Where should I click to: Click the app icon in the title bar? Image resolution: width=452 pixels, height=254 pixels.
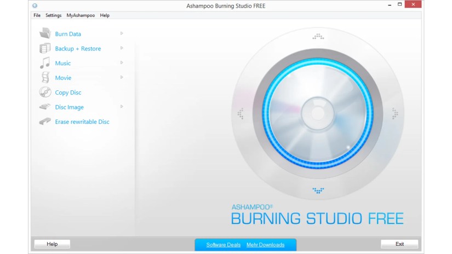point(35,5)
